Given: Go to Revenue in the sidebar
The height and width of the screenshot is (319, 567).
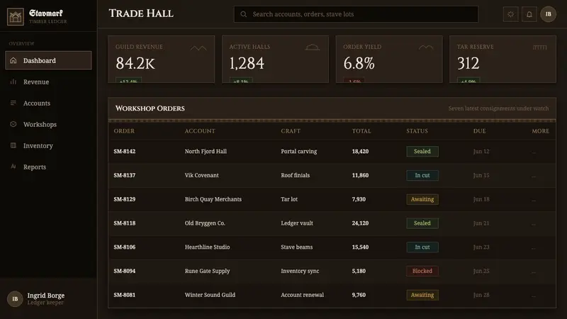Looking at the screenshot, I should [48, 82].
